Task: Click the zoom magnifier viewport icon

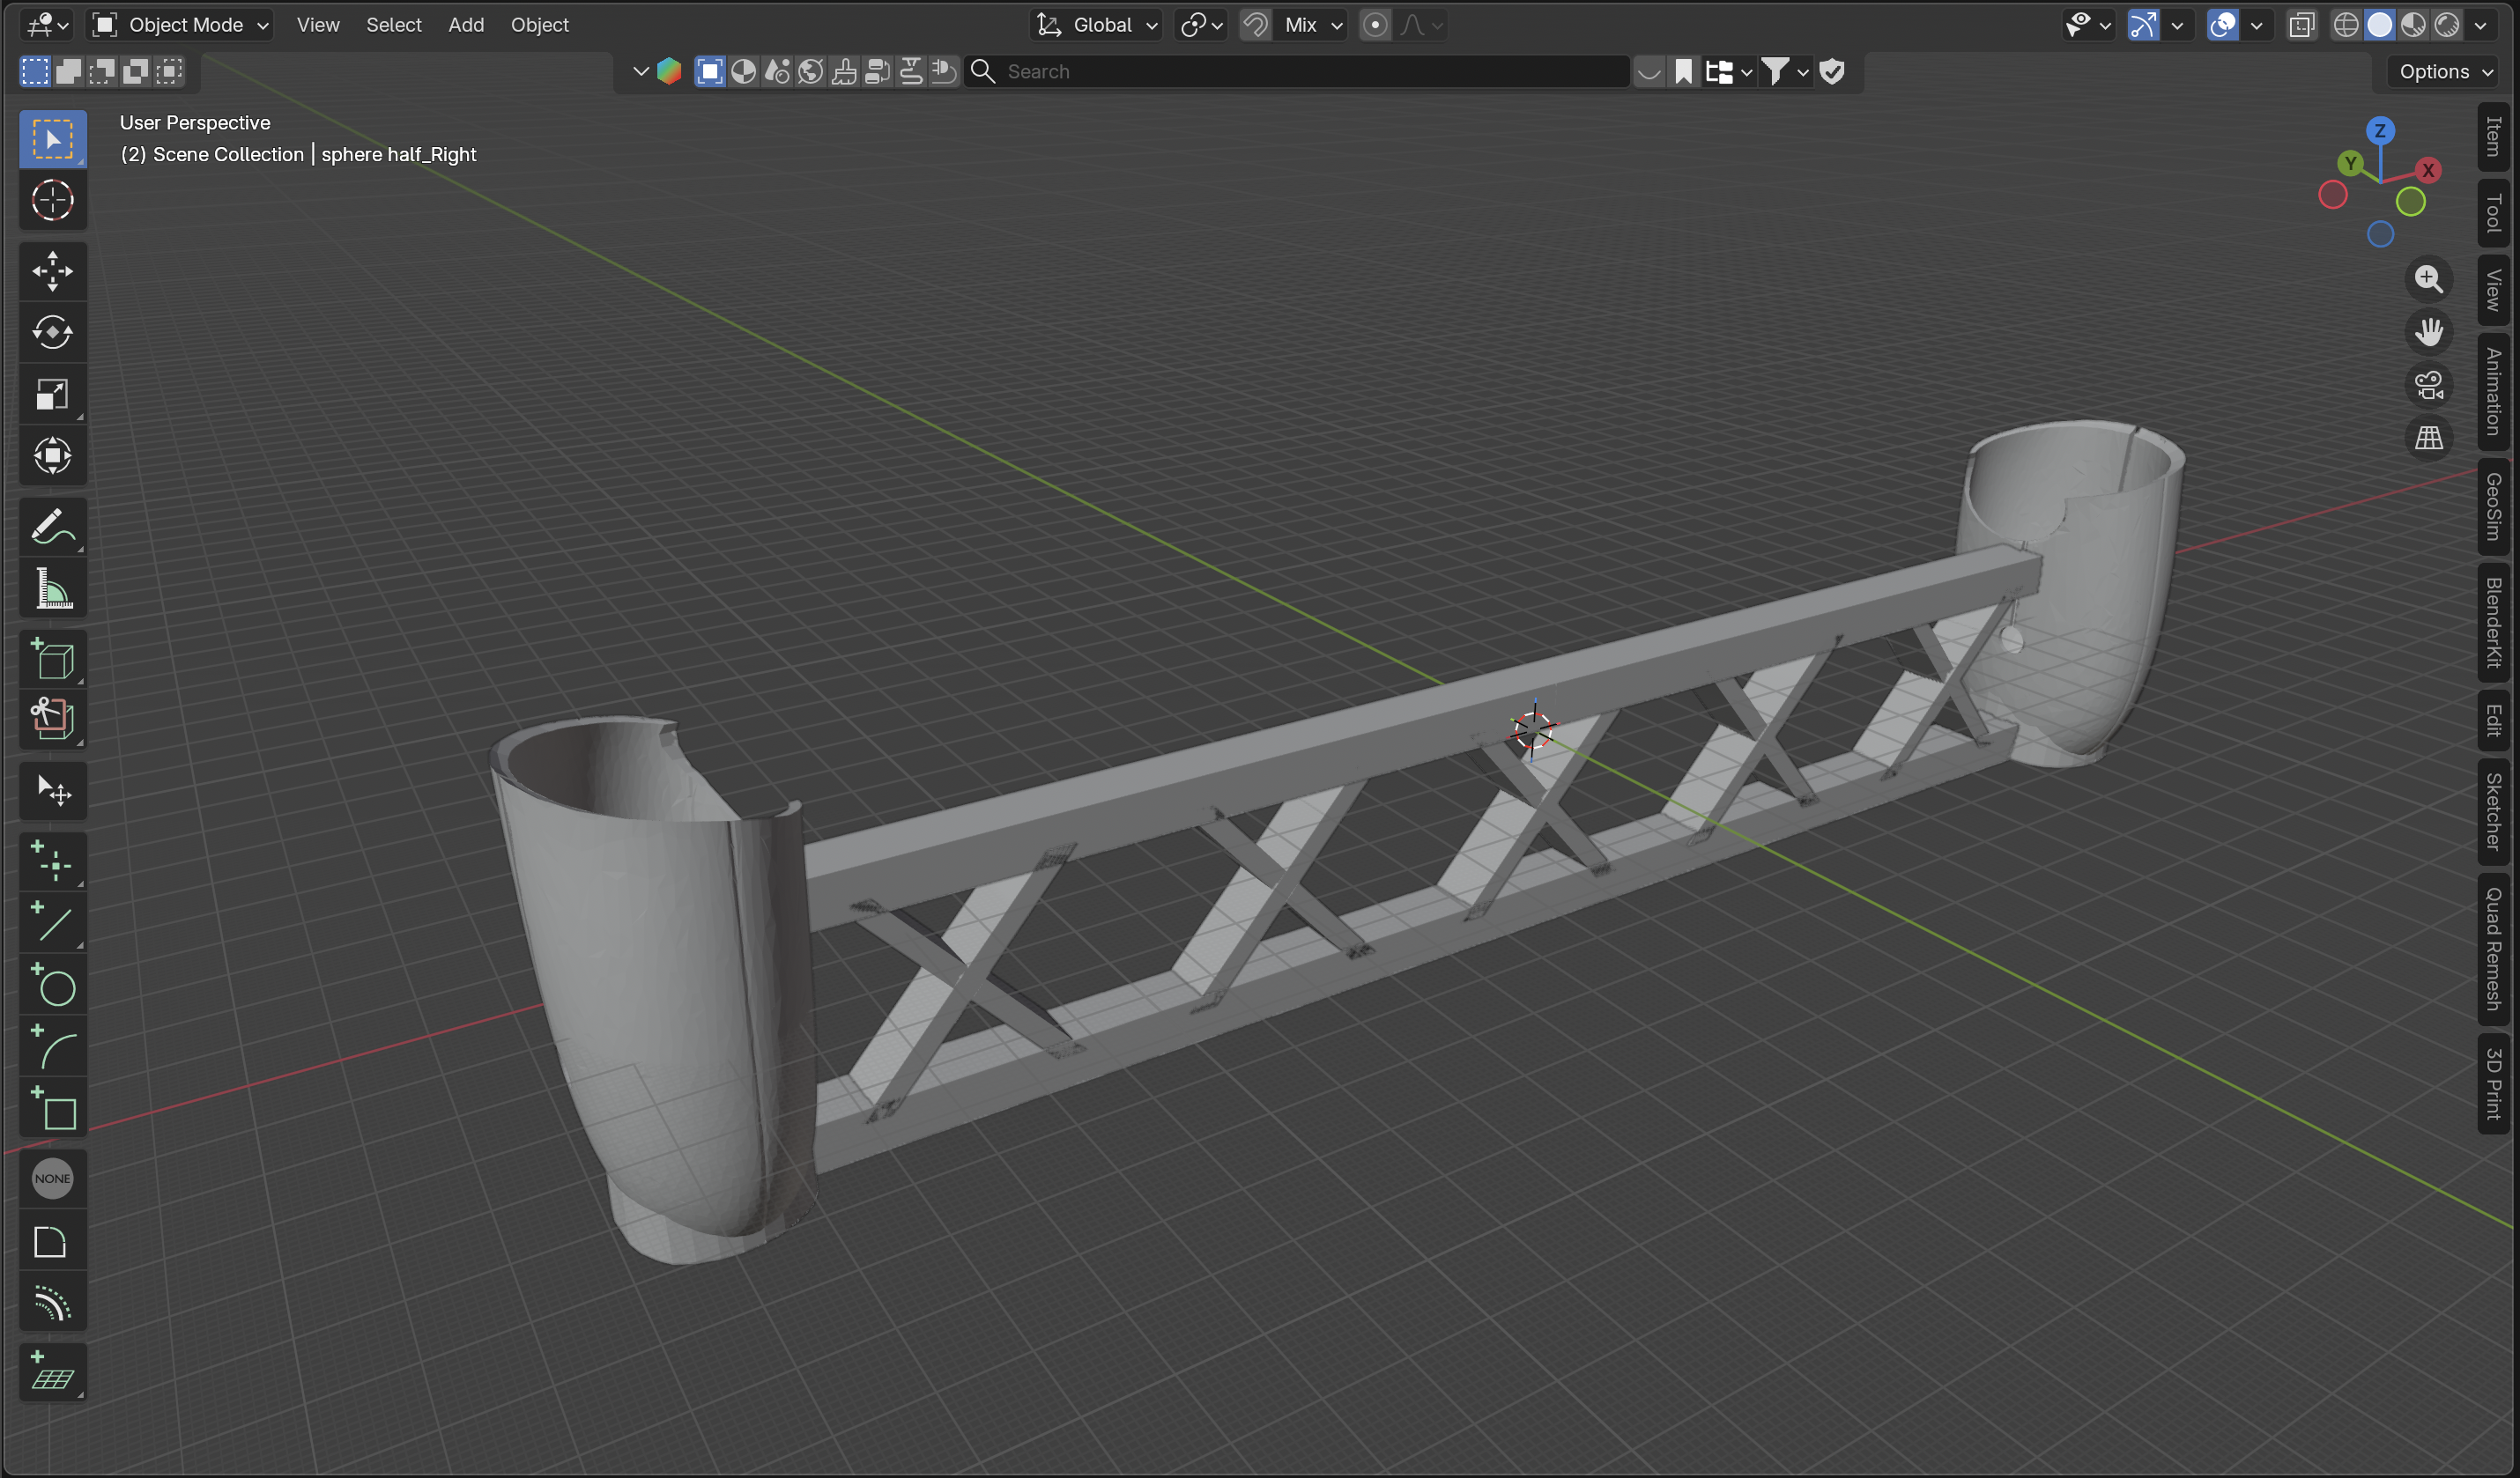Action: tap(2429, 279)
